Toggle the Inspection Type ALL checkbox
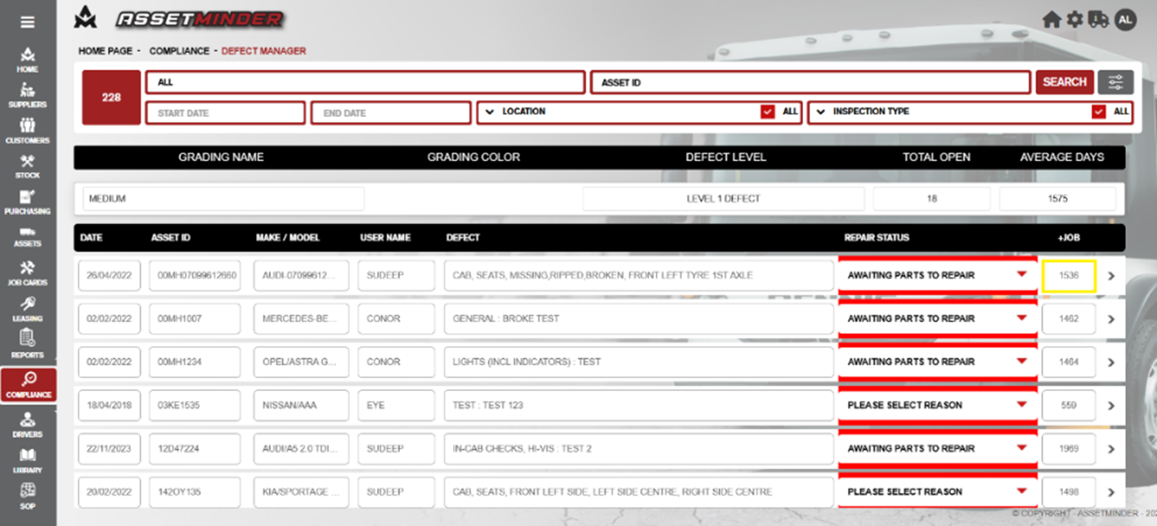Screen dimensions: 1157x526 [1099, 112]
